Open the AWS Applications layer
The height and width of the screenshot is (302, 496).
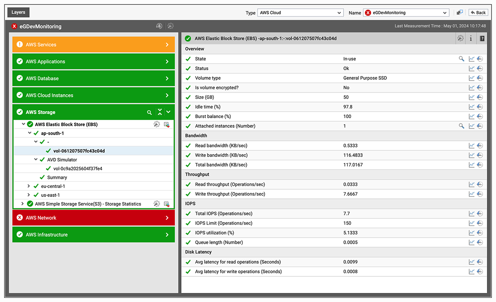93,62
